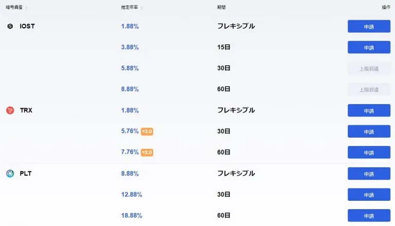Apply for the TRX フレキシブル plan
The image size is (395, 226).
coord(369,110)
